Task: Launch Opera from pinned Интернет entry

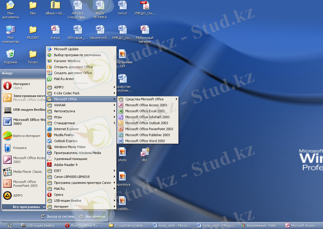Action: (x=21, y=86)
